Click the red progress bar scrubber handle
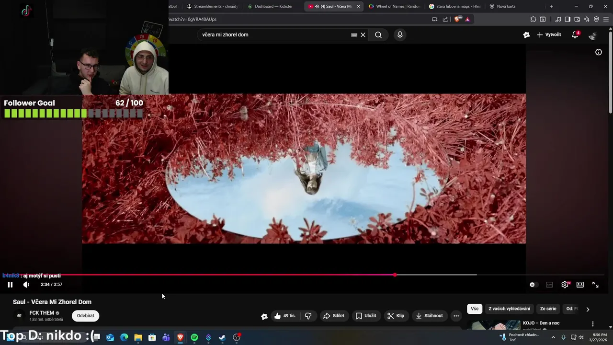This screenshot has width=613, height=345. (x=395, y=275)
